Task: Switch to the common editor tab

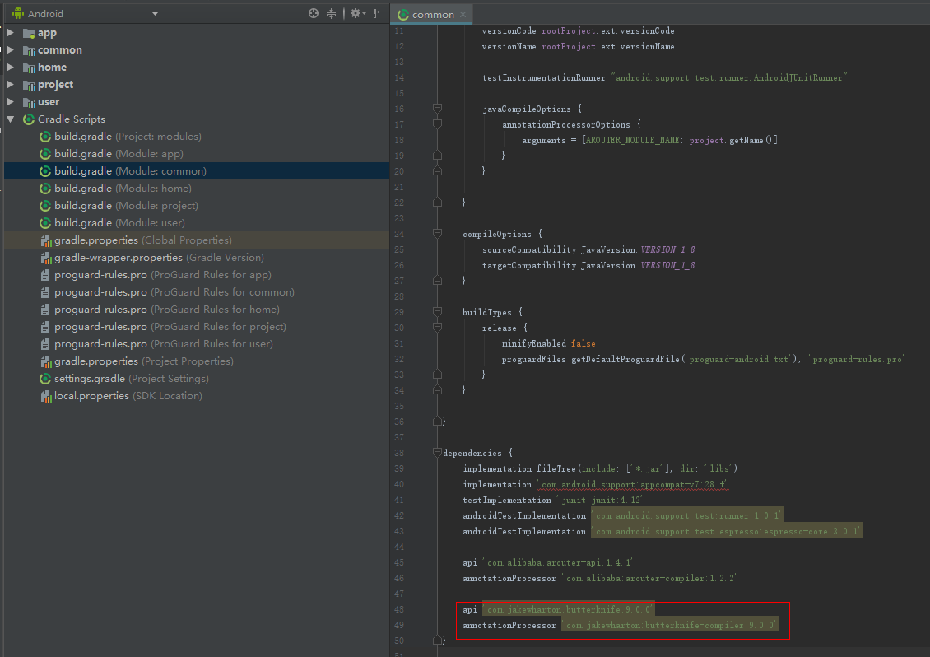Action: (x=432, y=14)
